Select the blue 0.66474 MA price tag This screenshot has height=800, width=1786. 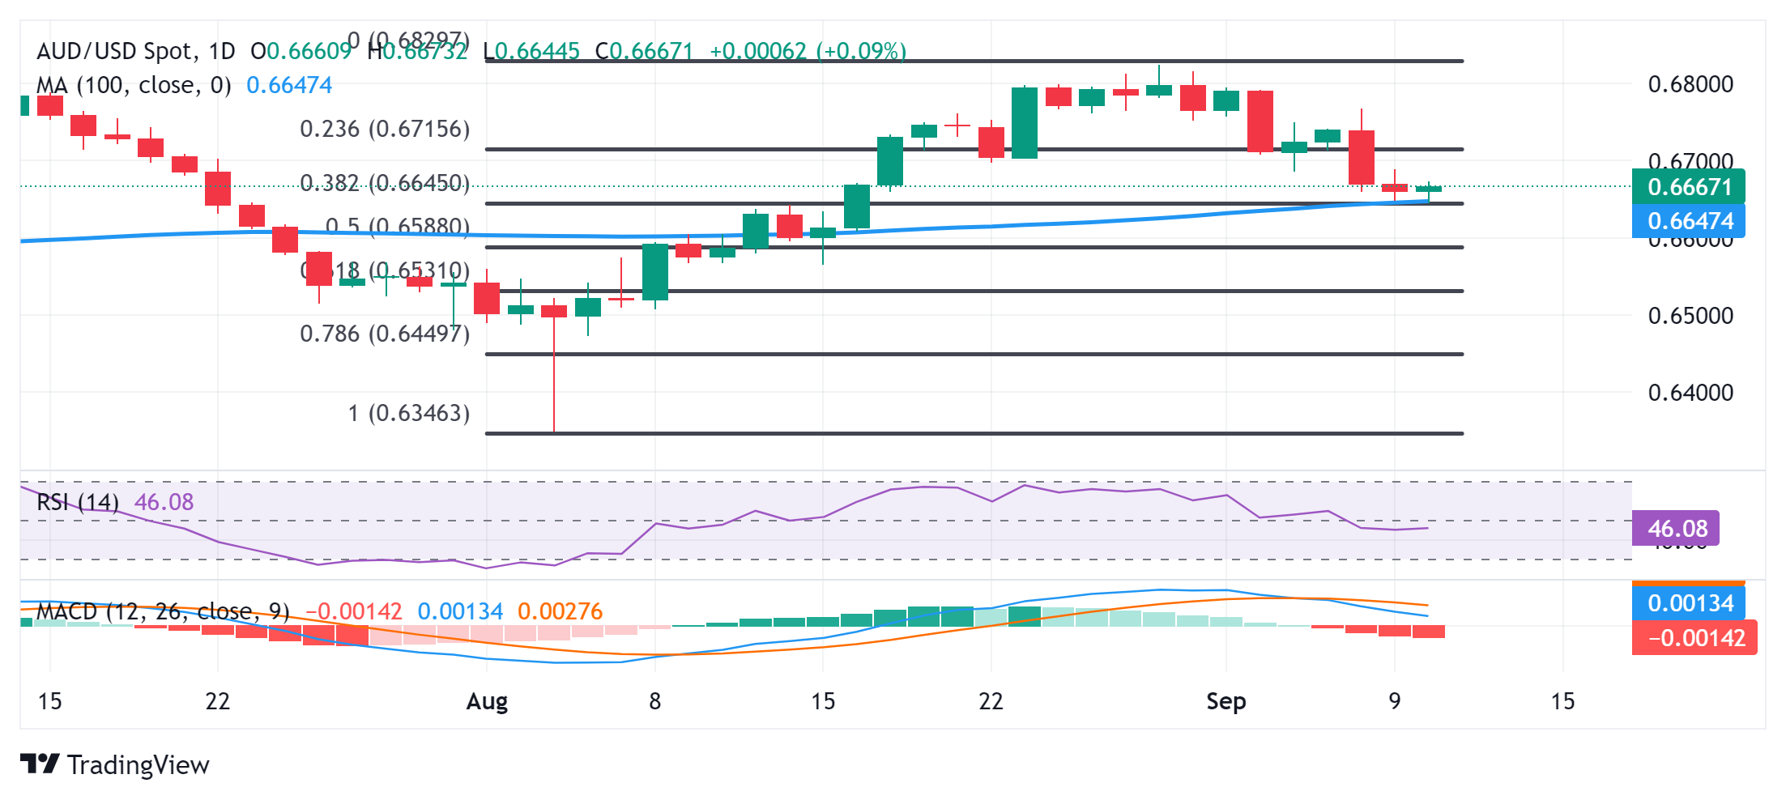coord(1689,220)
